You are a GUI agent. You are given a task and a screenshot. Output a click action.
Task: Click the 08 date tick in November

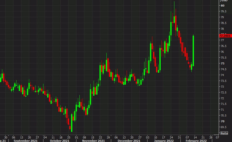coord(84,137)
